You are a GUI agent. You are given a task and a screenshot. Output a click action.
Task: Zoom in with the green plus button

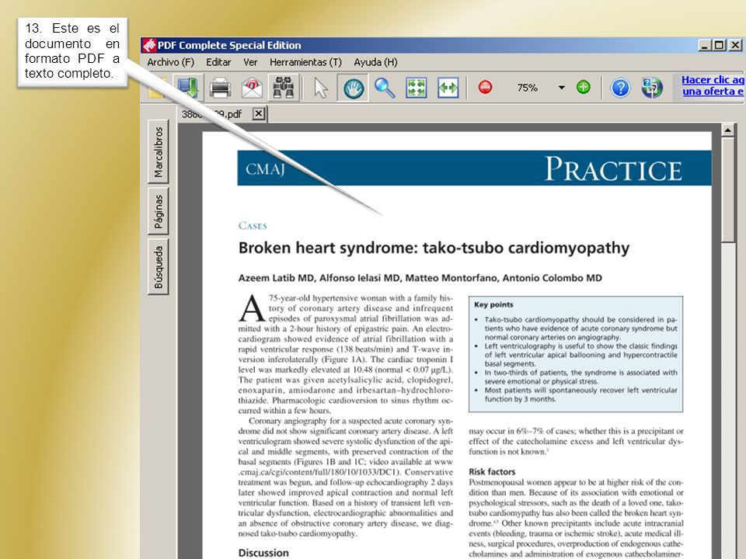pos(584,88)
